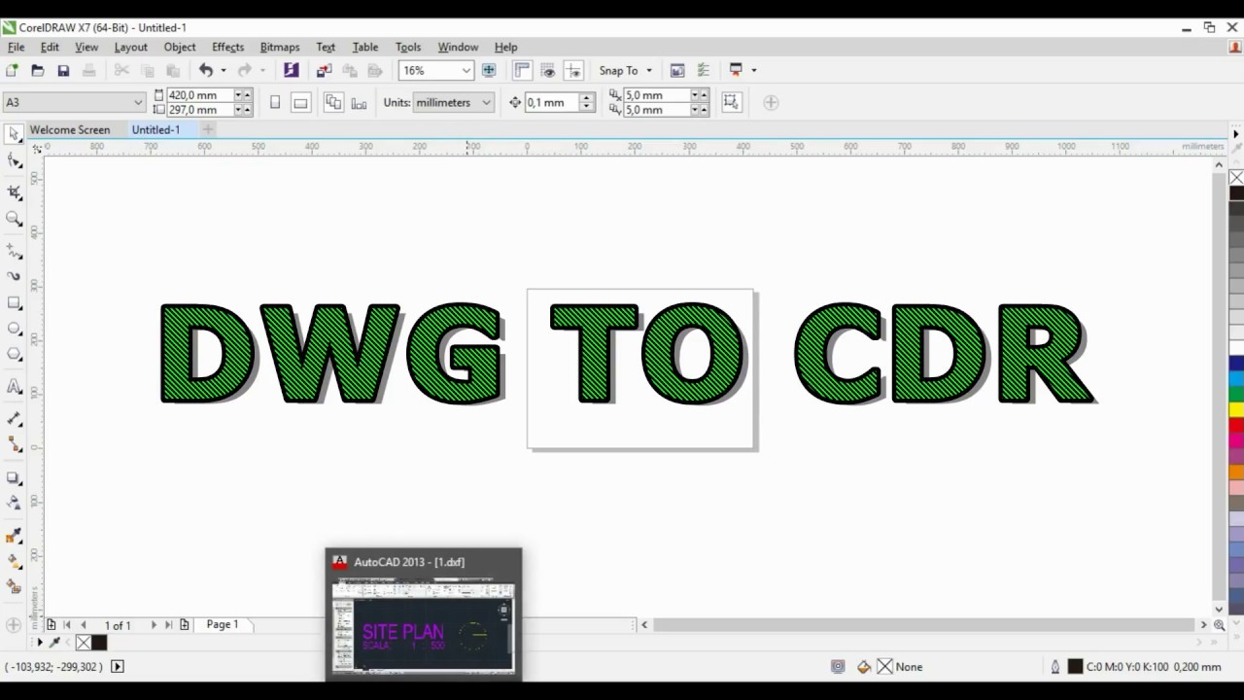Open the AutoCAD 2013 taskbar thumbnail
The width and height of the screenshot is (1244, 700).
tap(424, 615)
